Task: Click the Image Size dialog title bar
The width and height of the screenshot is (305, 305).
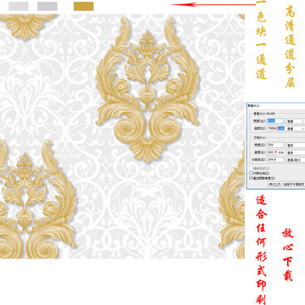Action: 275,106
